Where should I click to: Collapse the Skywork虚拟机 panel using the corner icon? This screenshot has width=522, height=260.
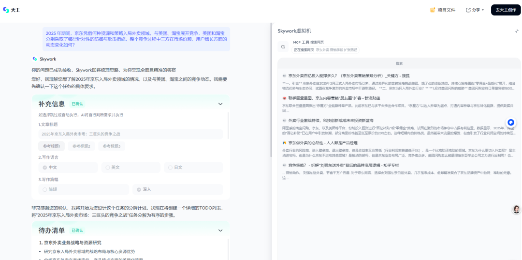[516, 31]
